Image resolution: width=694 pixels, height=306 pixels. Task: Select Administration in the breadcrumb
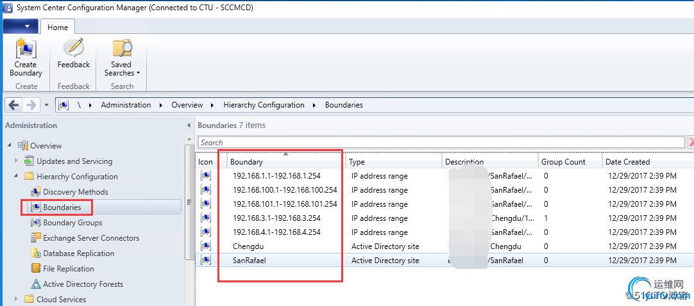click(x=126, y=105)
